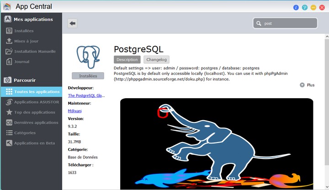Click the Développeur label
Image resolution: width=329 pixels, height=190 pixels.
tap(81, 88)
